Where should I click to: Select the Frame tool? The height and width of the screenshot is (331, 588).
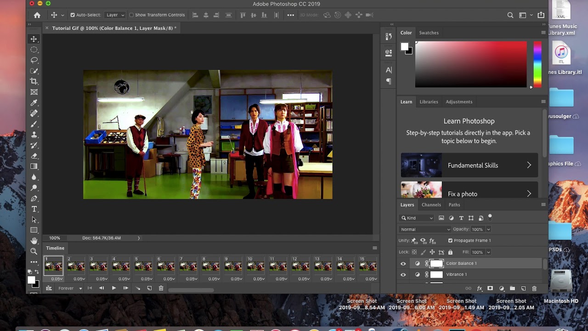(x=34, y=92)
